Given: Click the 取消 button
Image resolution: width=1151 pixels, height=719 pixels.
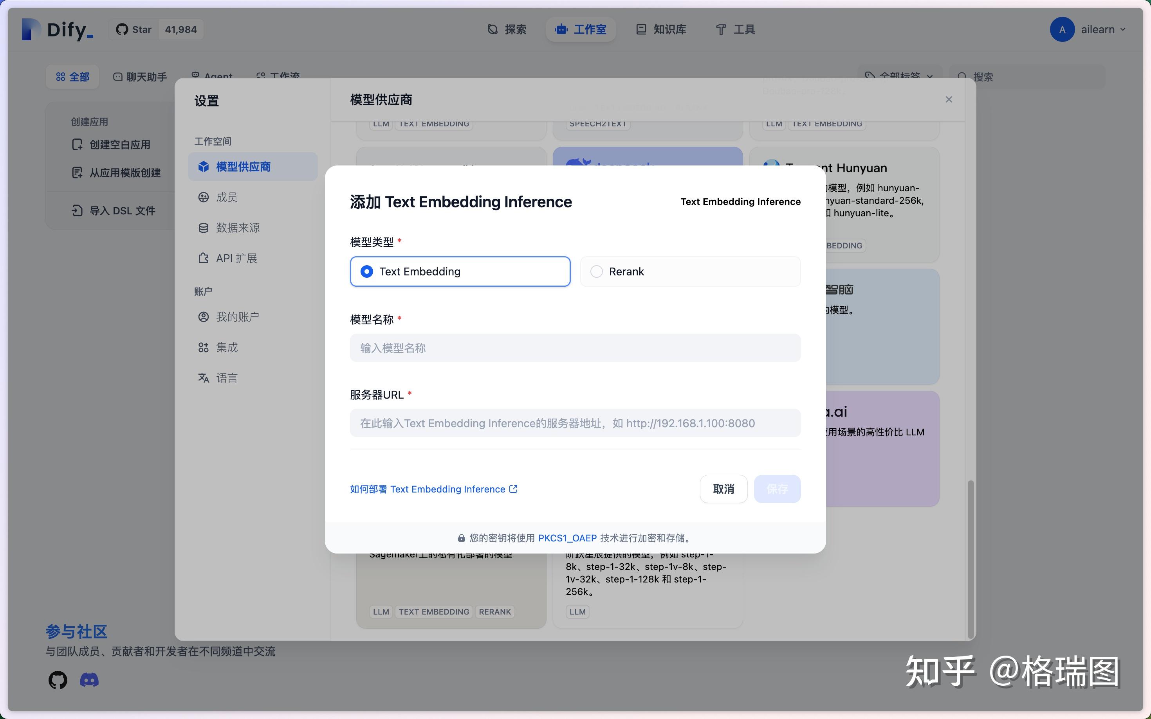Looking at the screenshot, I should (x=723, y=489).
